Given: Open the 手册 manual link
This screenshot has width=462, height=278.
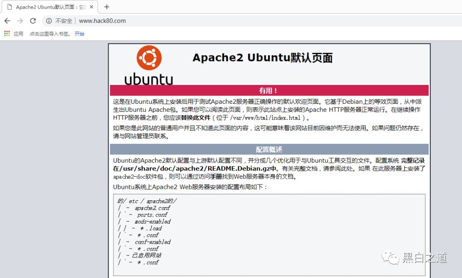Looking at the screenshot, I should [216, 176].
